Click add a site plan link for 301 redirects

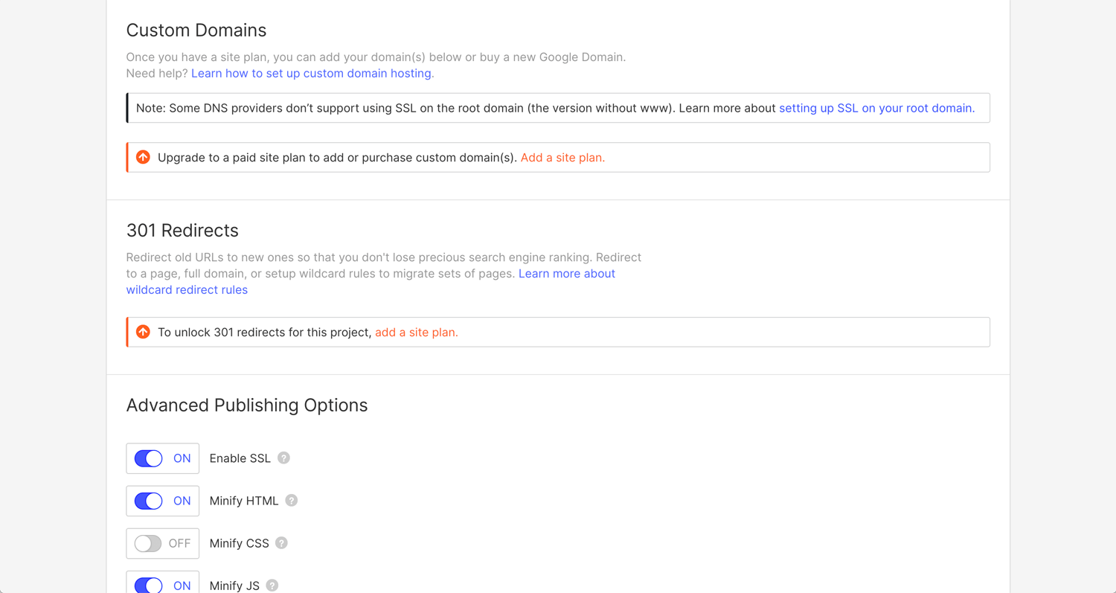(417, 333)
